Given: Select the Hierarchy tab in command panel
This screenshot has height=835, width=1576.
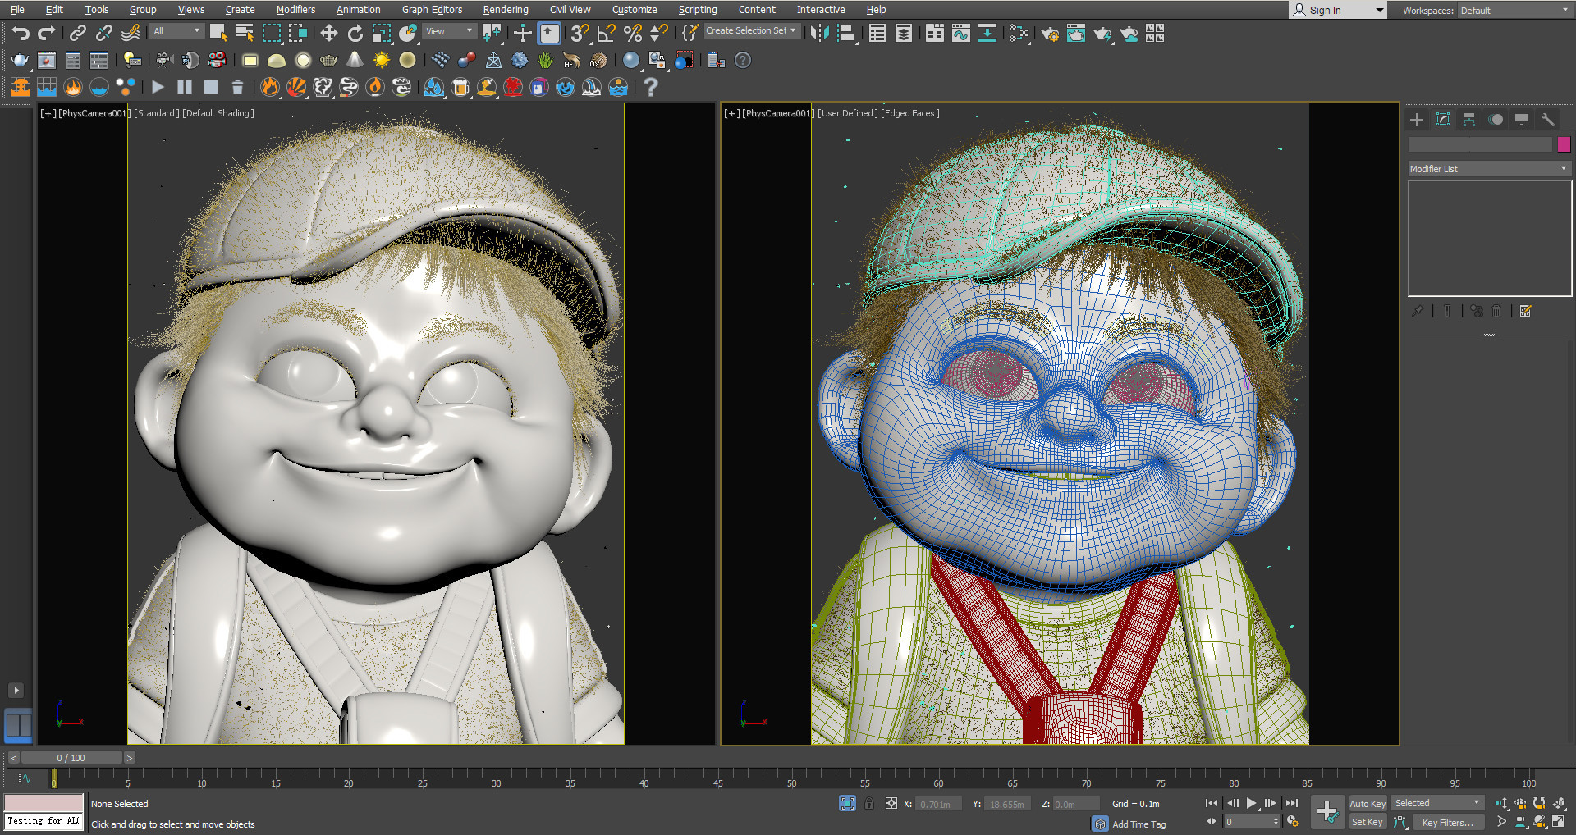Looking at the screenshot, I should [x=1468, y=120].
